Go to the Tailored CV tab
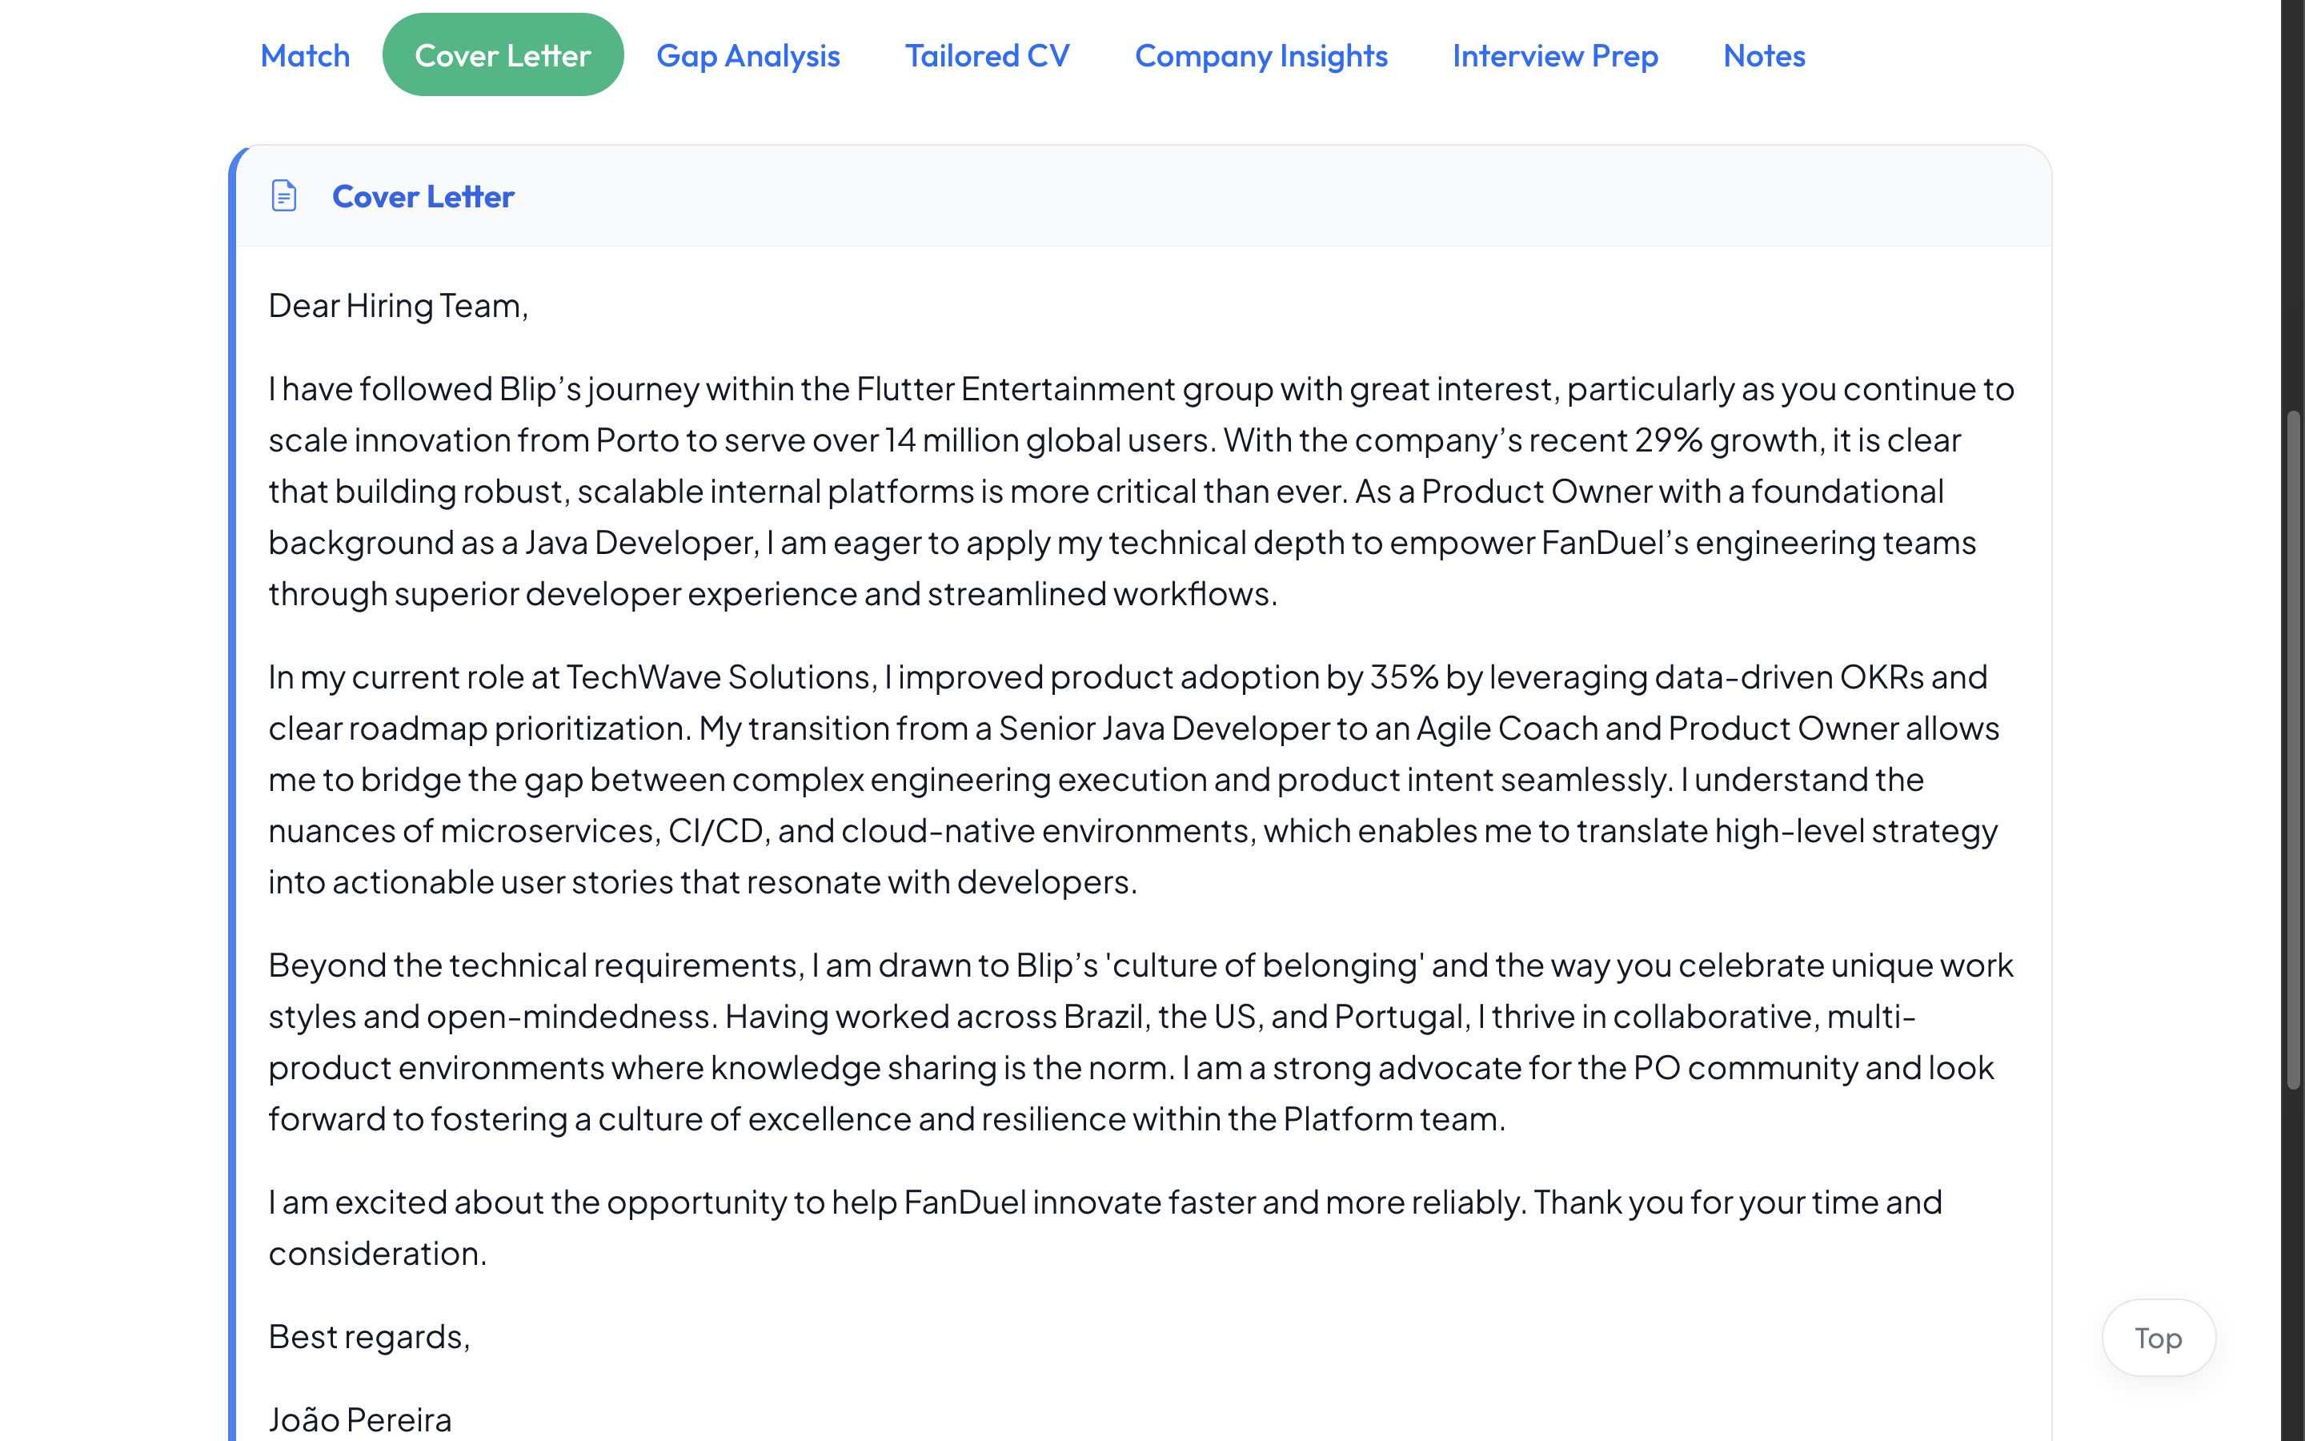This screenshot has width=2305, height=1441. click(x=987, y=55)
